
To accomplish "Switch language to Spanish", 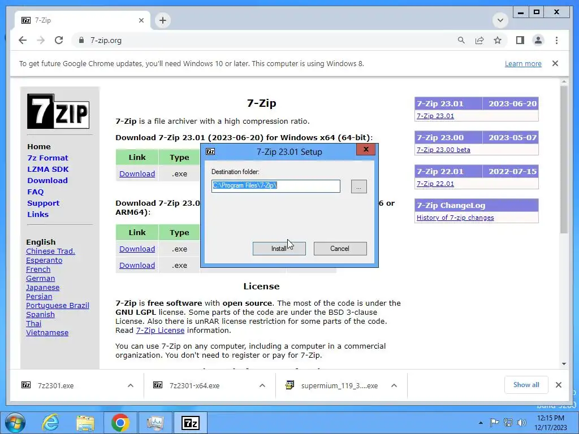I will pyautogui.click(x=40, y=314).
